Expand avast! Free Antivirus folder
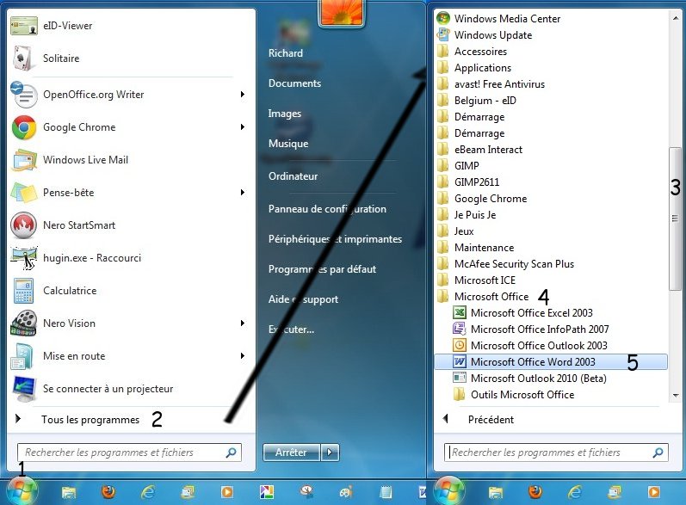The width and height of the screenshot is (686, 505). 491,84
